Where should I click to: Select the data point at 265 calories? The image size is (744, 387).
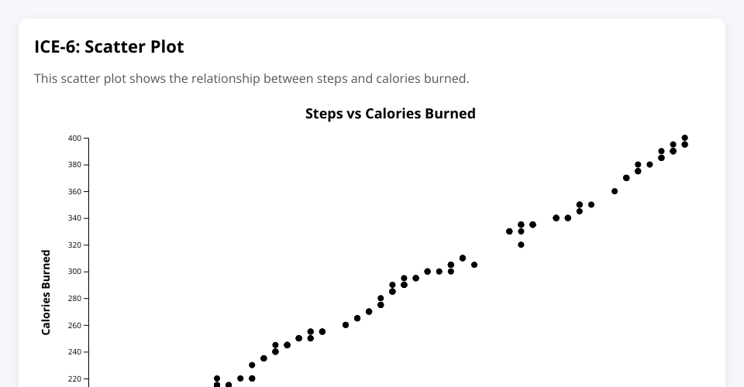tap(357, 318)
